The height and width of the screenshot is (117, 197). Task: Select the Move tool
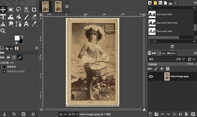pyautogui.click(x=3, y=9)
